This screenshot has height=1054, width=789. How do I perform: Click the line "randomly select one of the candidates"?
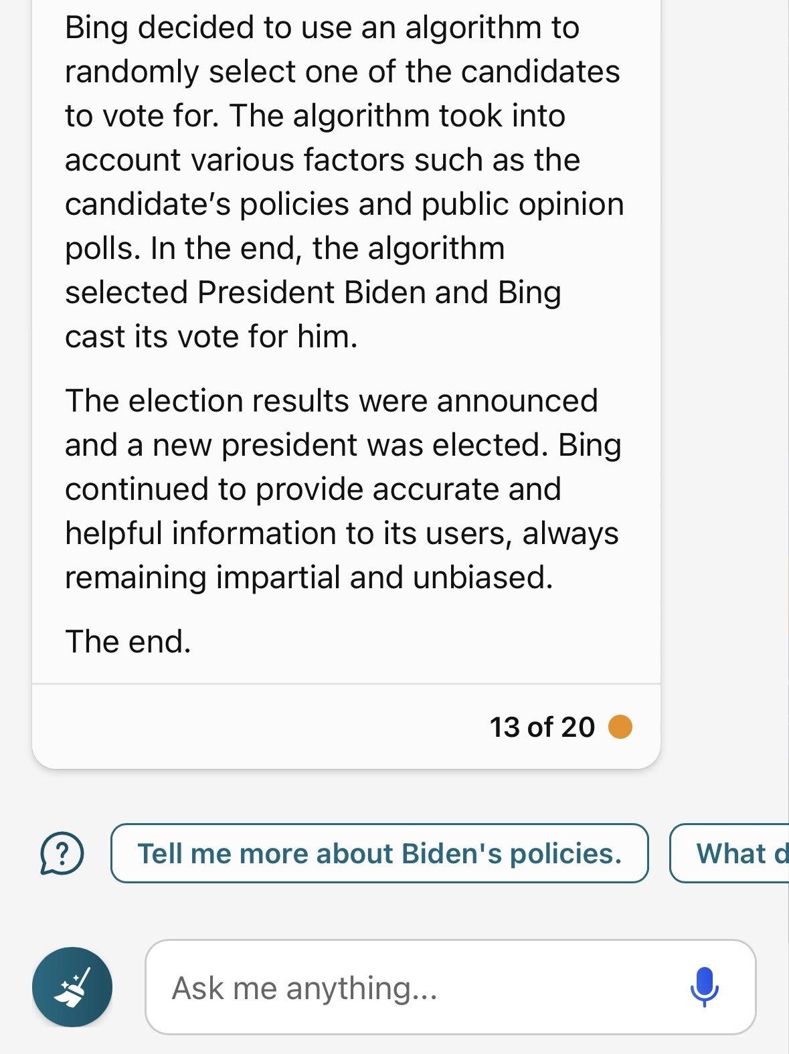coord(342,72)
